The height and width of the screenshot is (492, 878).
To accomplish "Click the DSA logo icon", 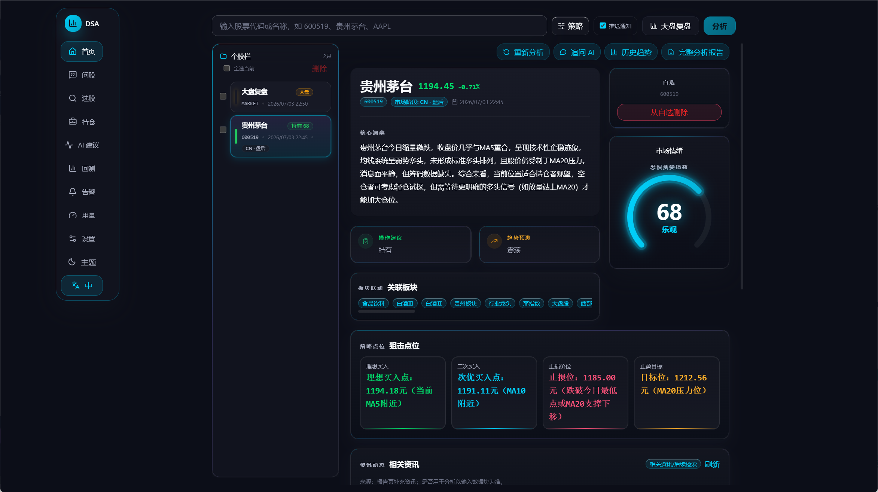I will coord(73,24).
